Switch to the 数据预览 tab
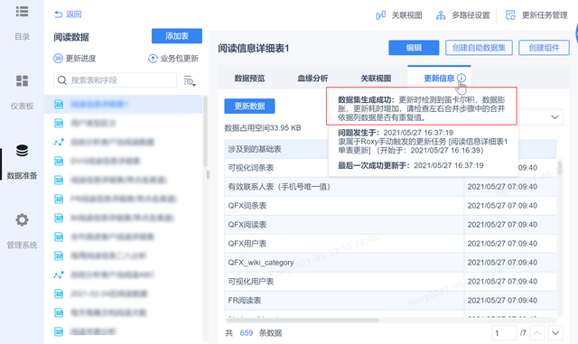The width and height of the screenshot is (578, 344). (249, 79)
